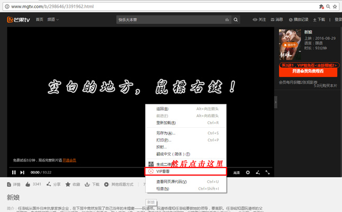Image resolution: width=342 pixels, height=212 pixels.
Task: Pause the video with the pause button
Action: click(x=14, y=172)
